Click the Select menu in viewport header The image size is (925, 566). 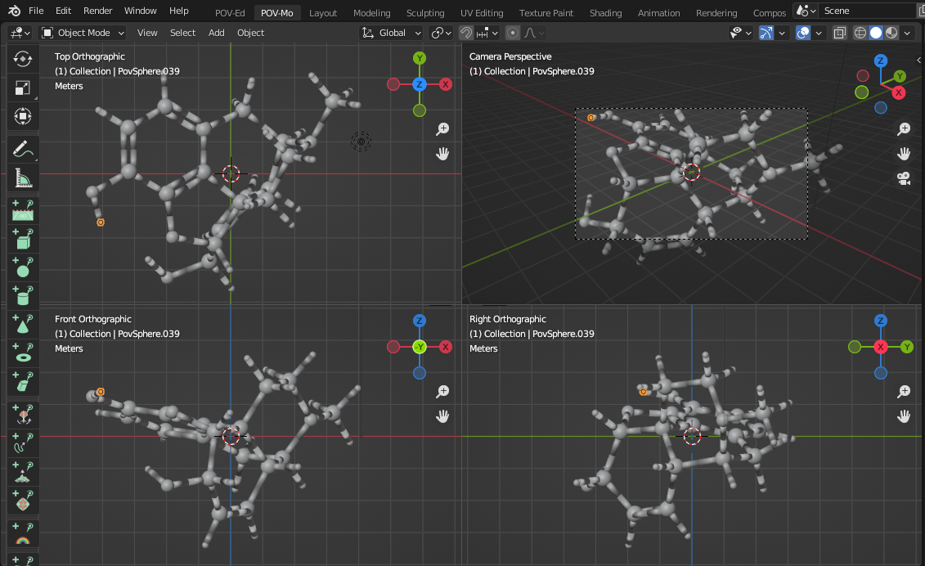[x=182, y=33]
